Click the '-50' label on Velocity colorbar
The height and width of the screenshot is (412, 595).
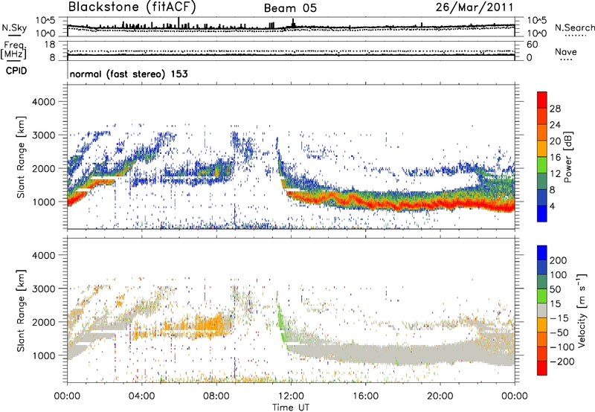(x=559, y=333)
